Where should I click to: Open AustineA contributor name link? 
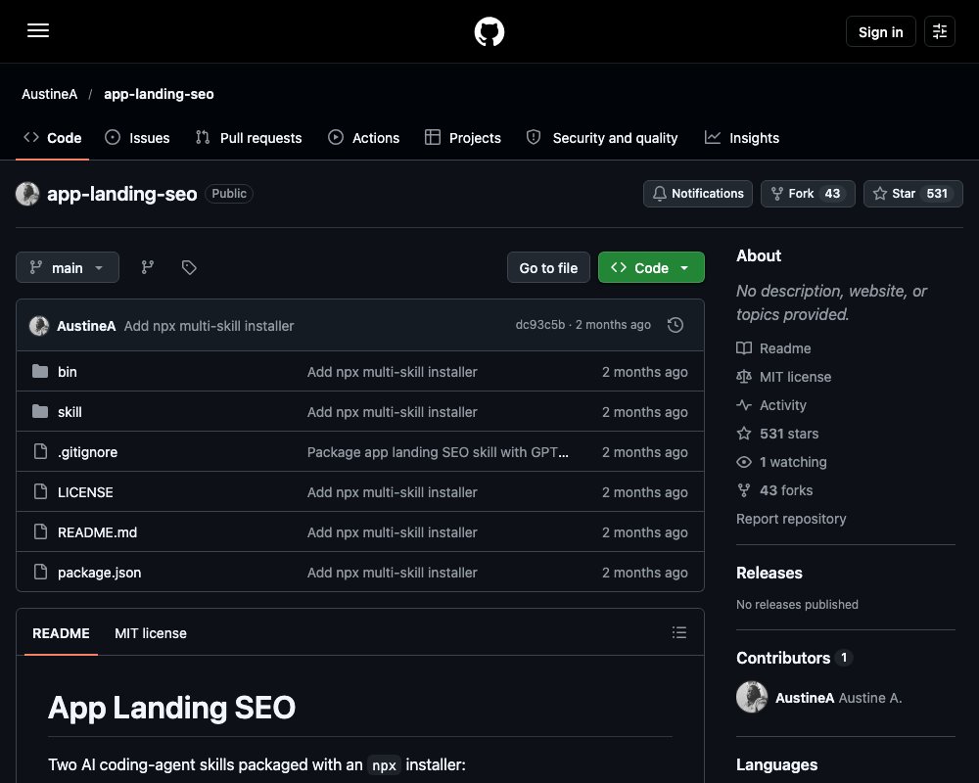pyautogui.click(x=804, y=698)
